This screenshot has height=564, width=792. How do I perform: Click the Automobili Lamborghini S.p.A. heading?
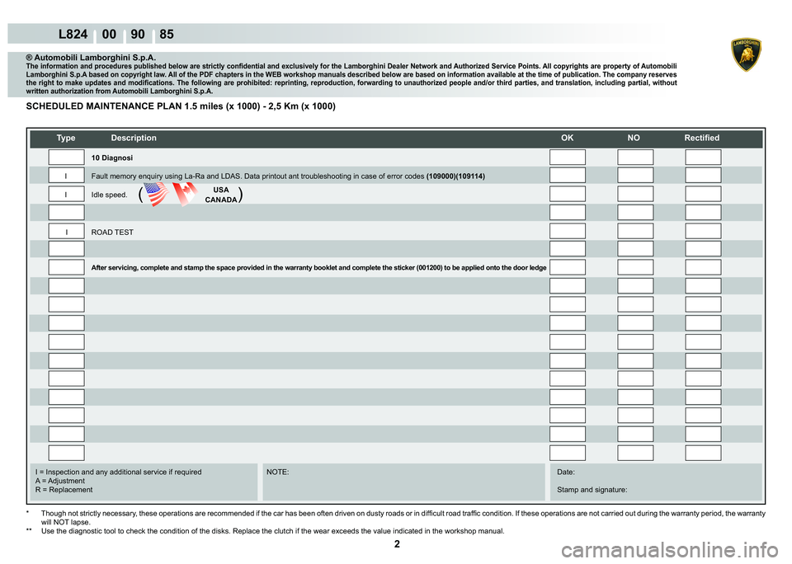tap(91, 58)
